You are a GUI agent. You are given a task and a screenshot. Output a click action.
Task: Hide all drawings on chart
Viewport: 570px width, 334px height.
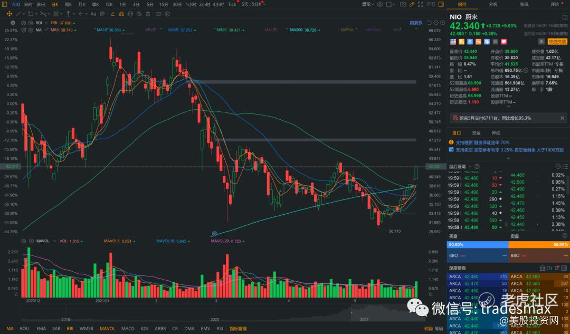pos(139,14)
